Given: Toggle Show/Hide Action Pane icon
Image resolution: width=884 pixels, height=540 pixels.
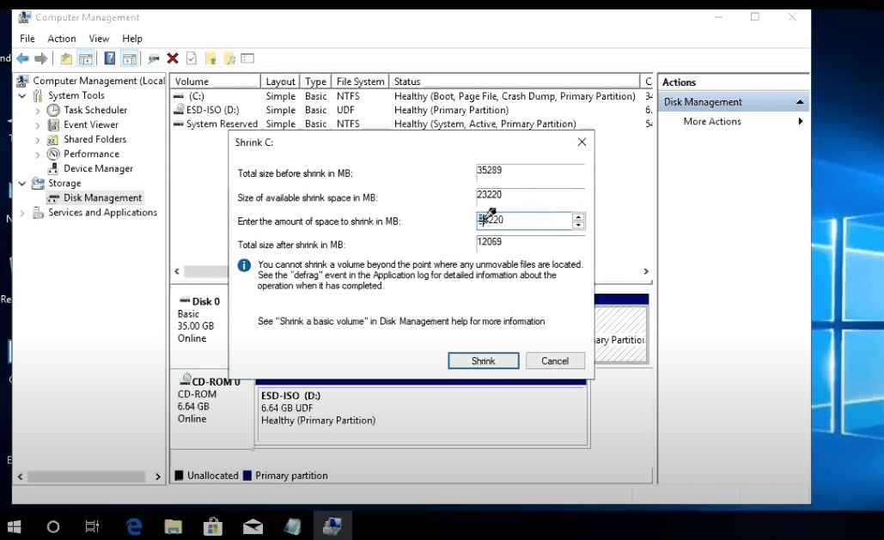Looking at the screenshot, I should [130, 58].
